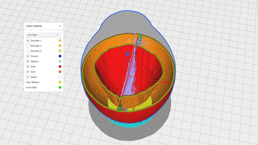Click the blue Z-axis arrow handle

[x=127, y=54]
